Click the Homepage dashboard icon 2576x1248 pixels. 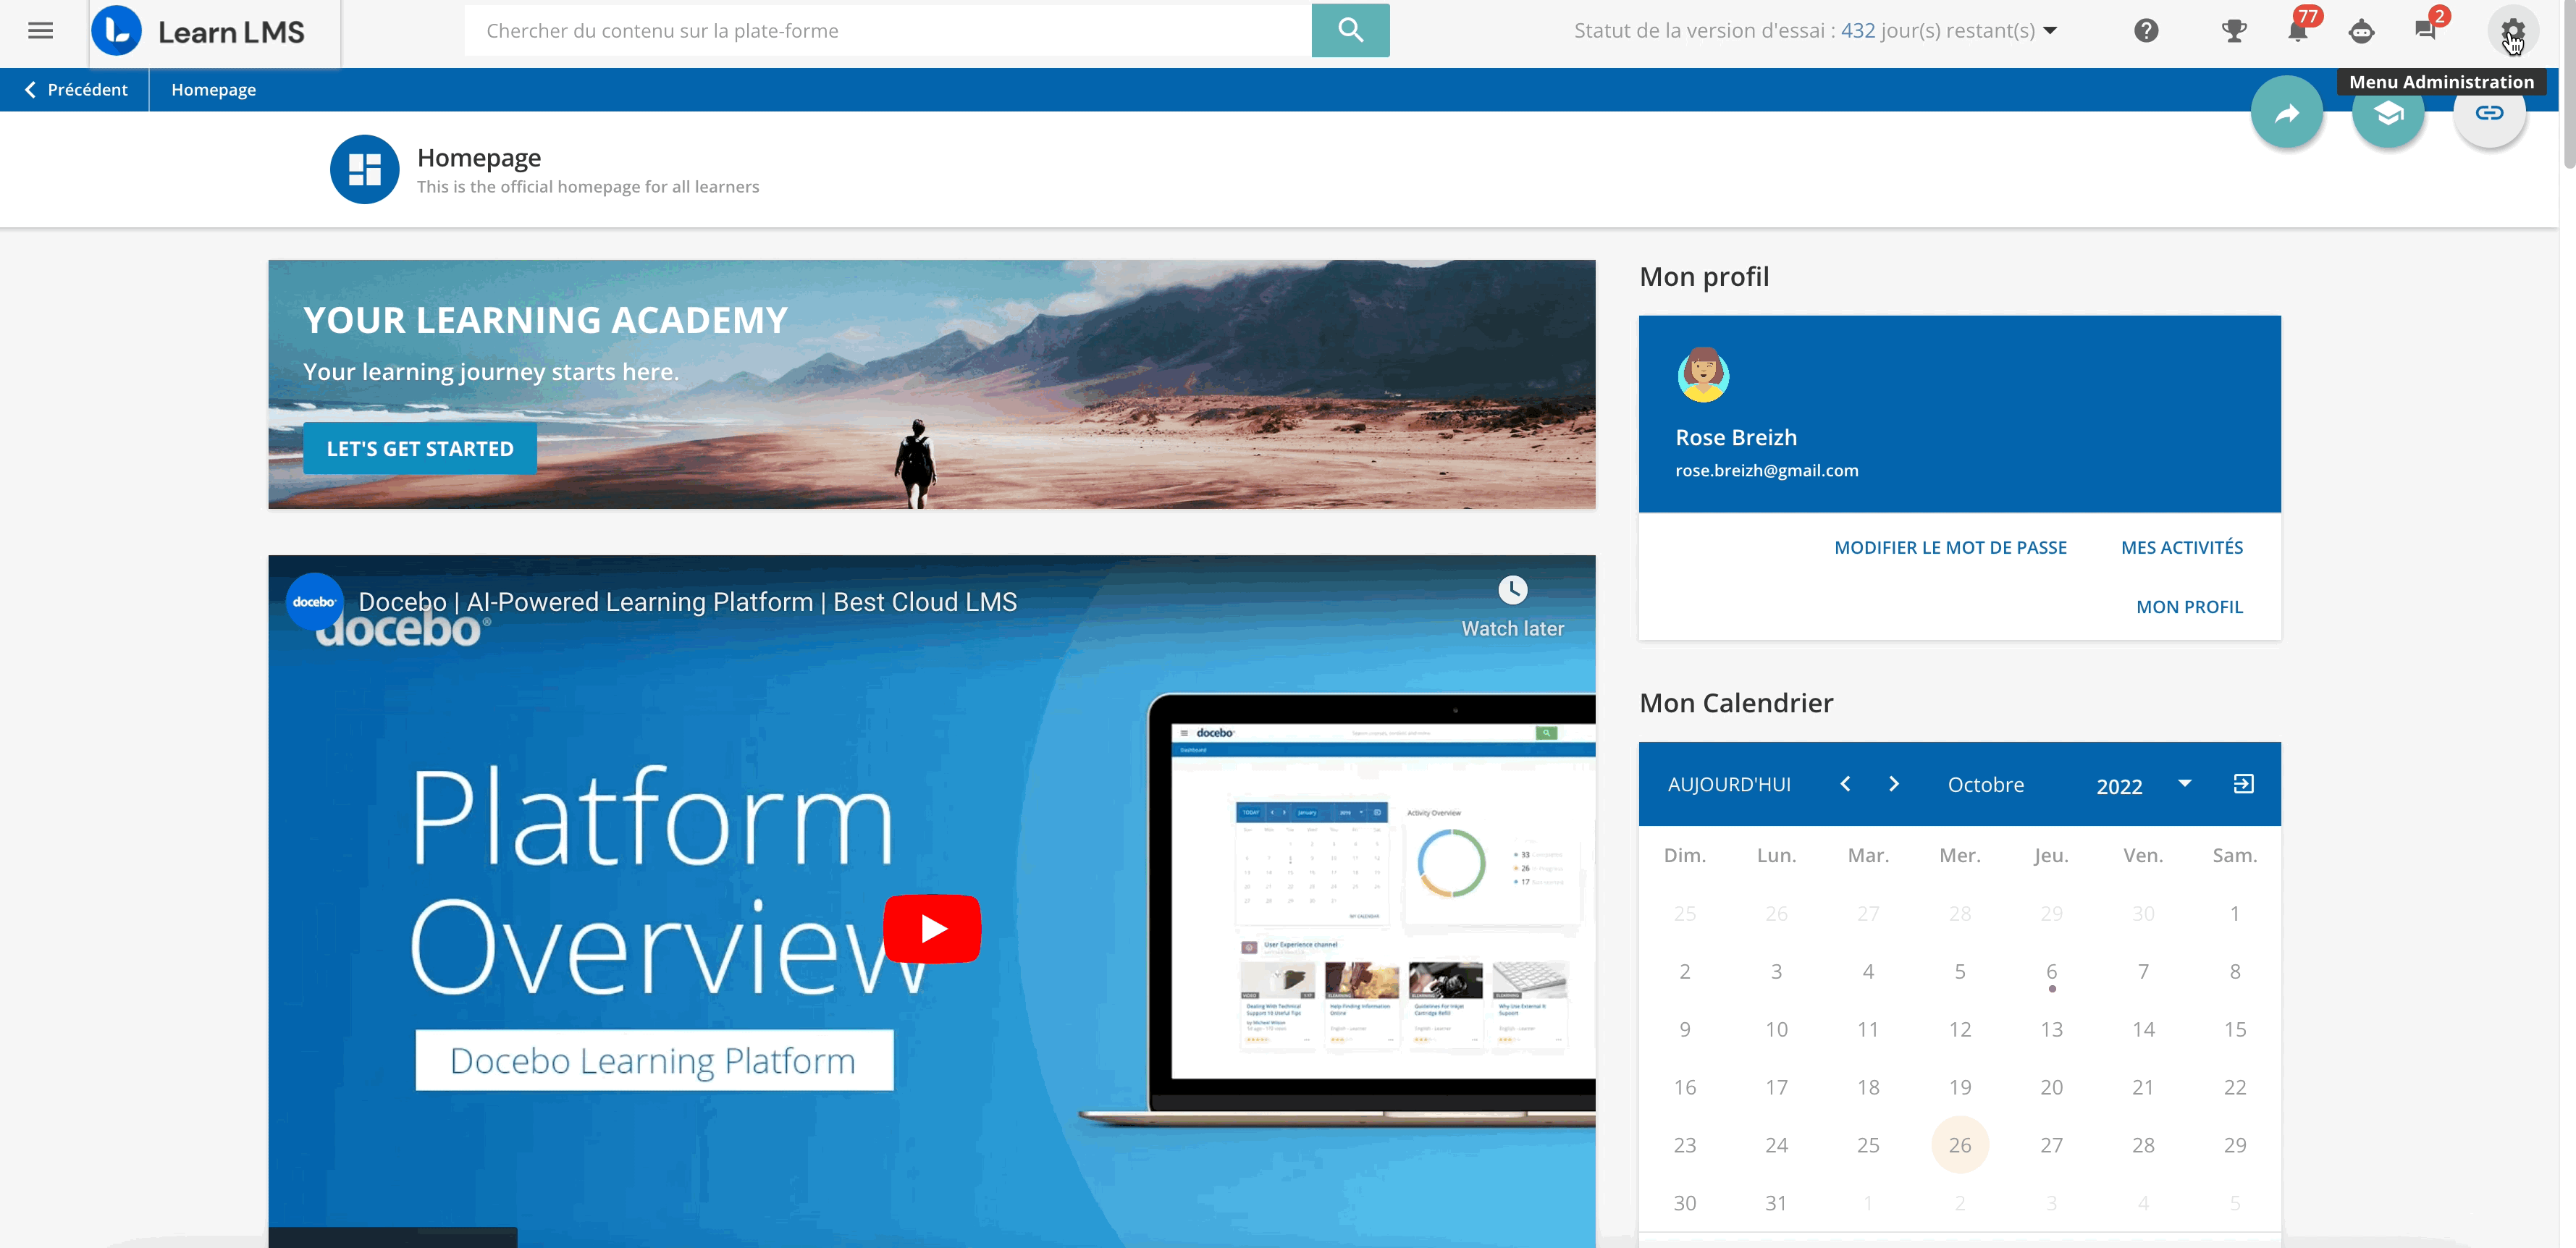point(364,170)
